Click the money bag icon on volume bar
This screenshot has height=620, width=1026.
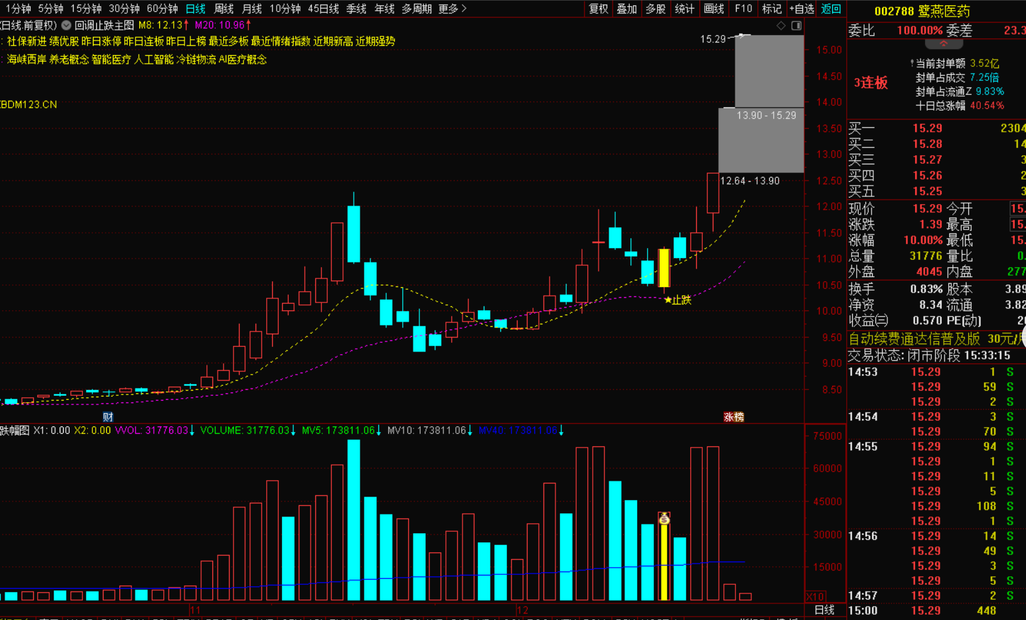(x=664, y=519)
